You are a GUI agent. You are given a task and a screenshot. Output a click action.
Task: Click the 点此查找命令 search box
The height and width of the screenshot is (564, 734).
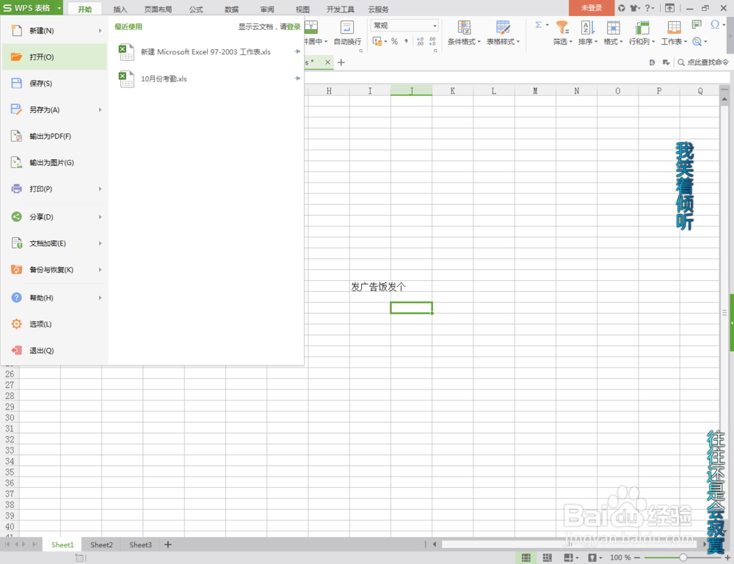703,62
